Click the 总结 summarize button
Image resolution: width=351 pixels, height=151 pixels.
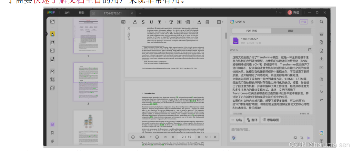pyautogui.click(x=237, y=120)
